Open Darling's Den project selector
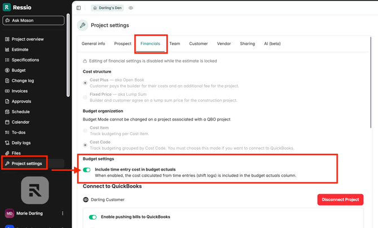 [x=107, y=8]
